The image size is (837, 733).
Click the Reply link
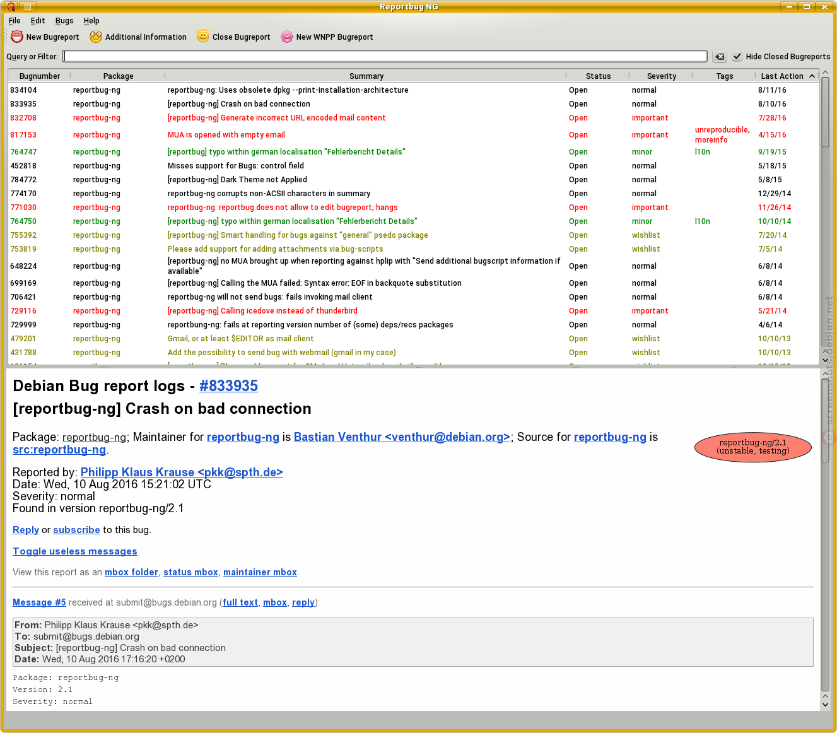coord(26,530)
